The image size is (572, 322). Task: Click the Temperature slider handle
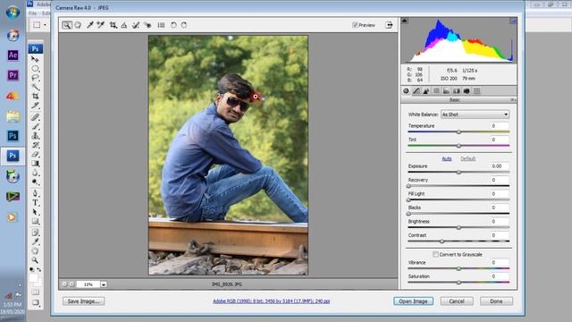pos(458,131)
